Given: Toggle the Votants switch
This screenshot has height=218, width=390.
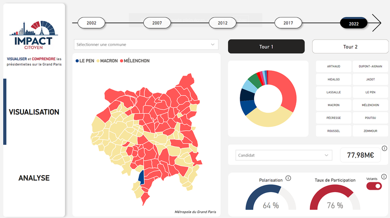Looking at the screenshot, I should [x=374, y=186].
